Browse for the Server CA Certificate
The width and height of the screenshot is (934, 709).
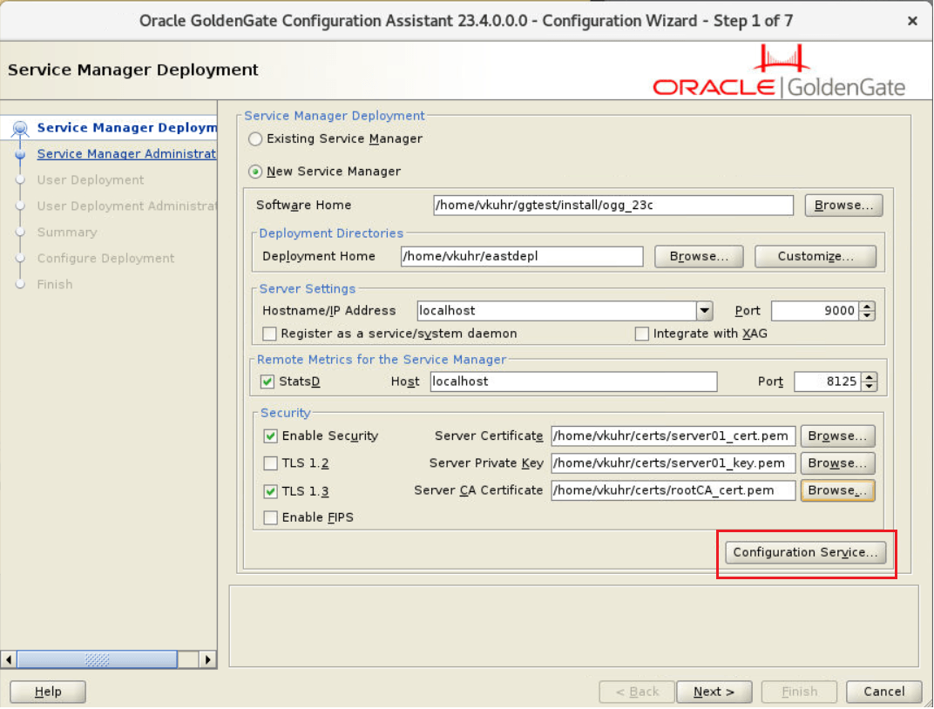tap(837, 490)
